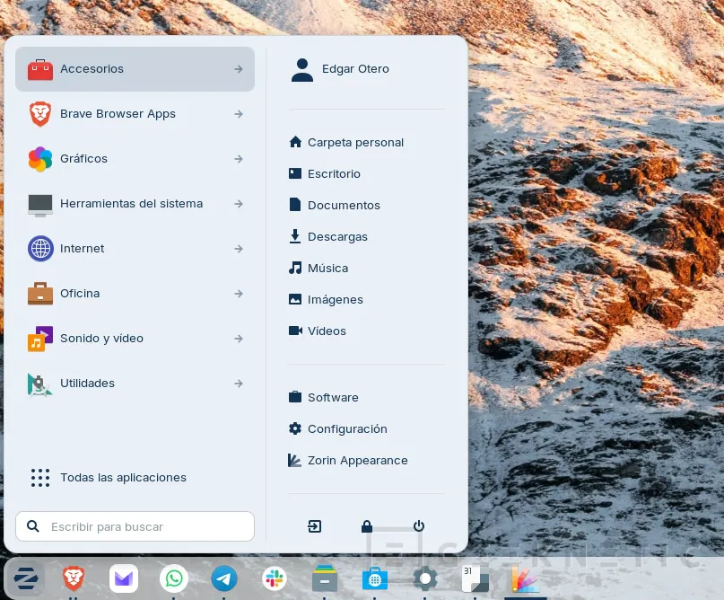This screenshot has height=600, width=724.
Task: Start WhatsApp from the taskbar
Action: click(x=174, y=578)
